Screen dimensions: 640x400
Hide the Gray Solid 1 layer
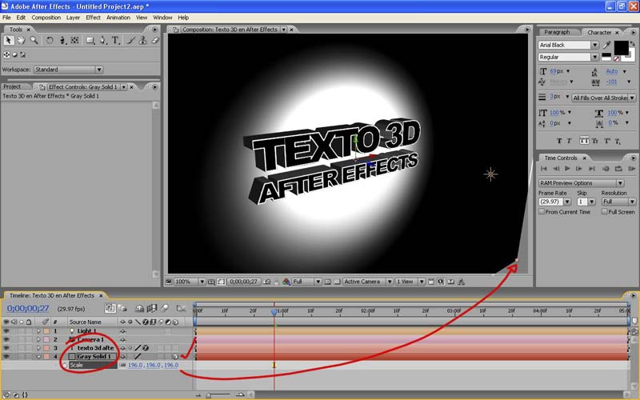pyautogui.click(x=6, y=356)
